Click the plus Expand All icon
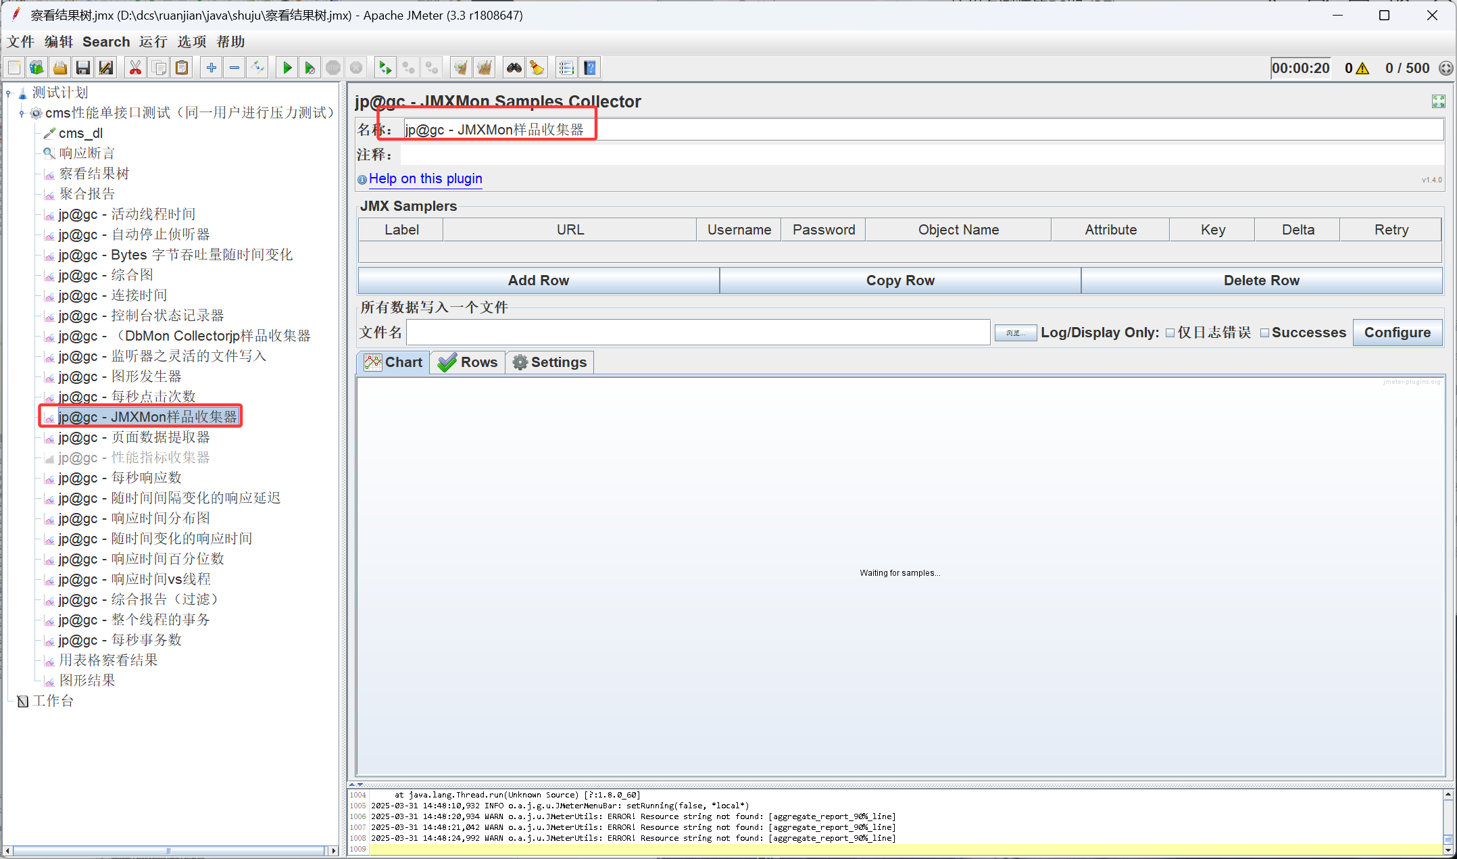The width and height of the screenshot is (1457, 859). 212,68
